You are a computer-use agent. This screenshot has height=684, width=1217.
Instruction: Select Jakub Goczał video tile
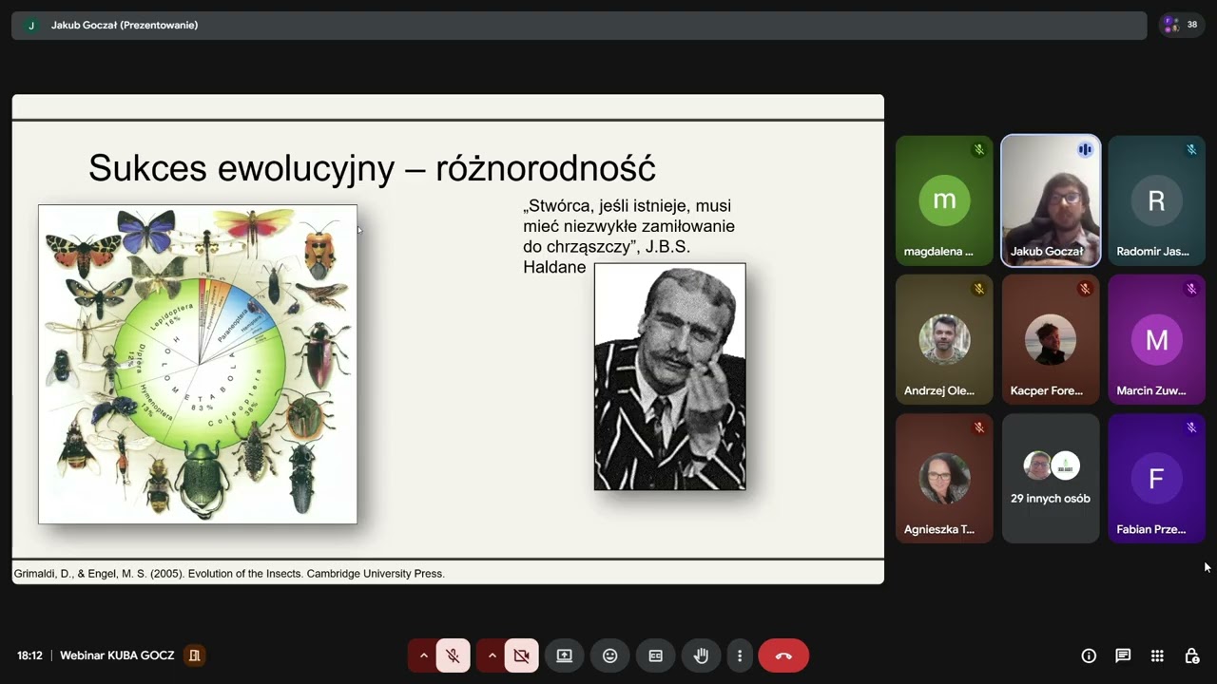point(1051,200)
